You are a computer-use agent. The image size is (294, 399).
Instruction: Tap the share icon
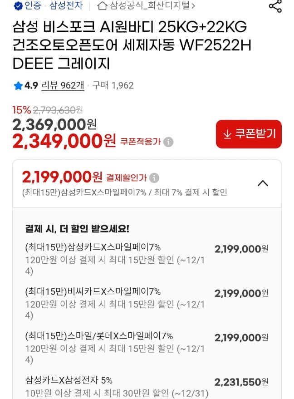coord(275,6)
